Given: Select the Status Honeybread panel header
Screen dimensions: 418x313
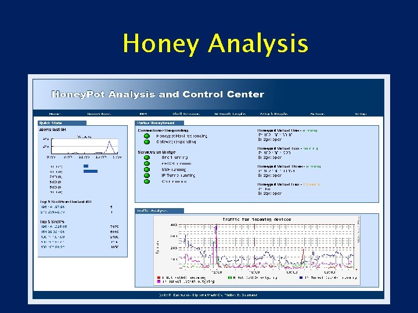Looking at the screenshot, I should click(159, 123).
